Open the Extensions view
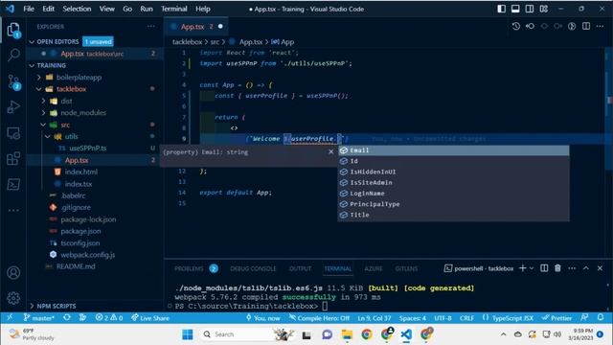The width and height of the screenshot is (613, 345). [13, 158]
